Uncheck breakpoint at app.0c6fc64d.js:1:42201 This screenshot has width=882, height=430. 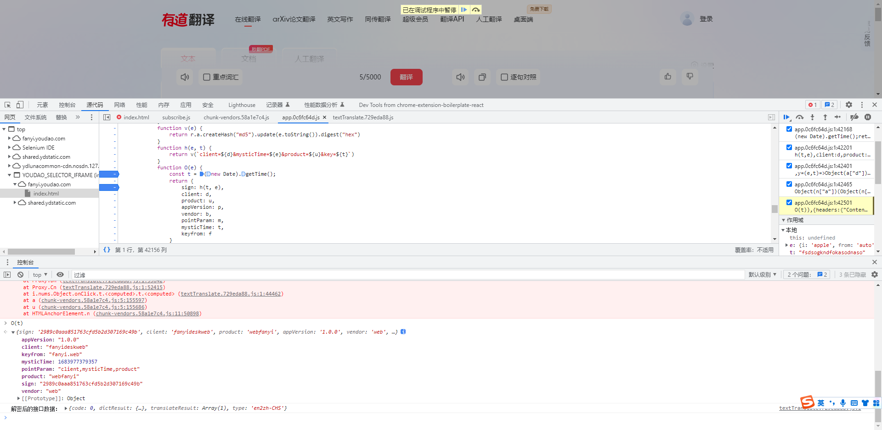pyautogui.click(x=789, y=147)
